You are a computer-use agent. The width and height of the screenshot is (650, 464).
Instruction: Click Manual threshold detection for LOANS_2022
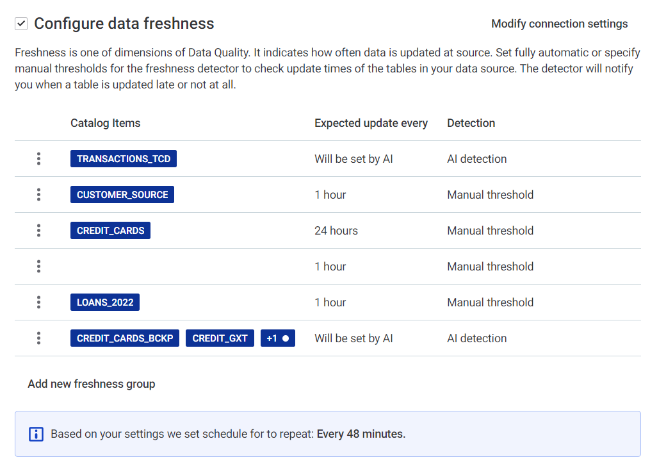[x=490, y=302]
